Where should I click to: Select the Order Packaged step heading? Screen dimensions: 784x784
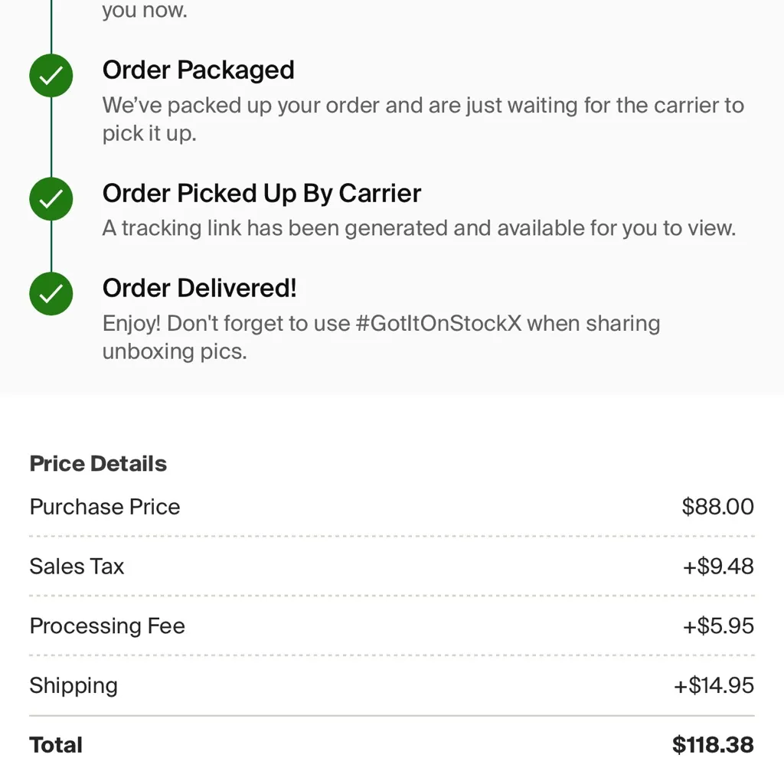click(198, 70)
